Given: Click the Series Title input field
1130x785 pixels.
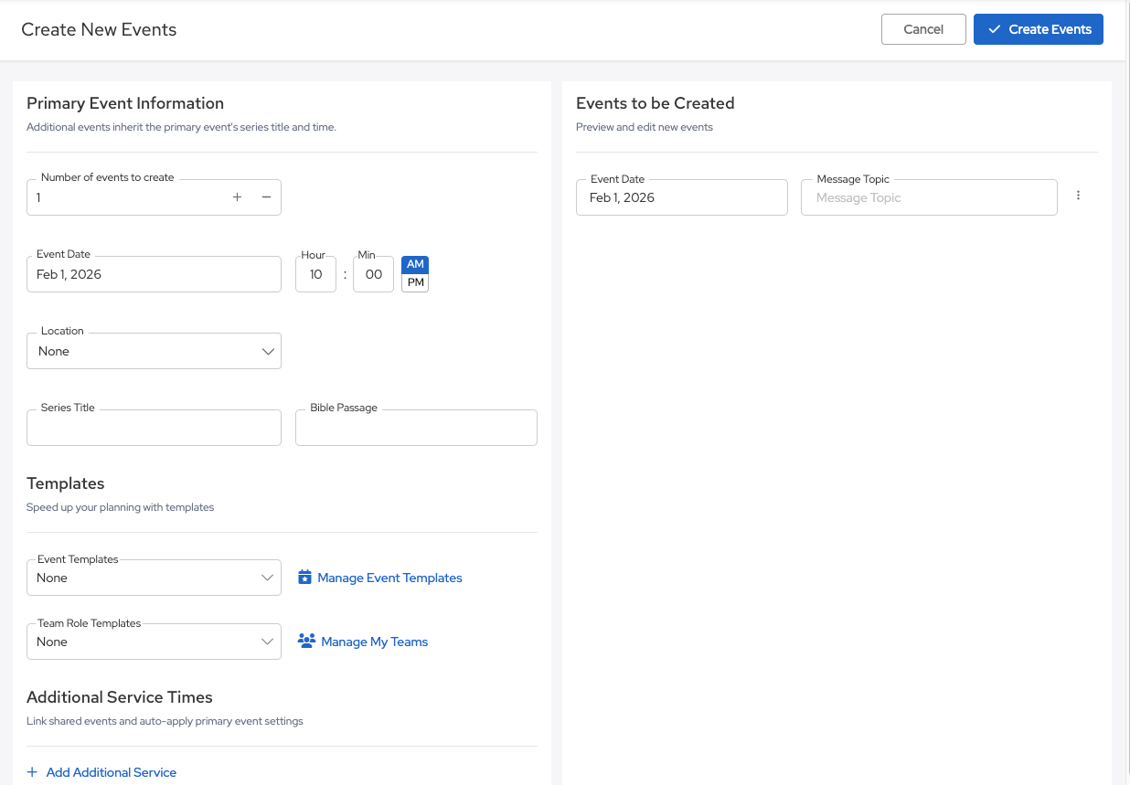Looking at the screenshot, I should pyautogui.click(x=154, y=428).
